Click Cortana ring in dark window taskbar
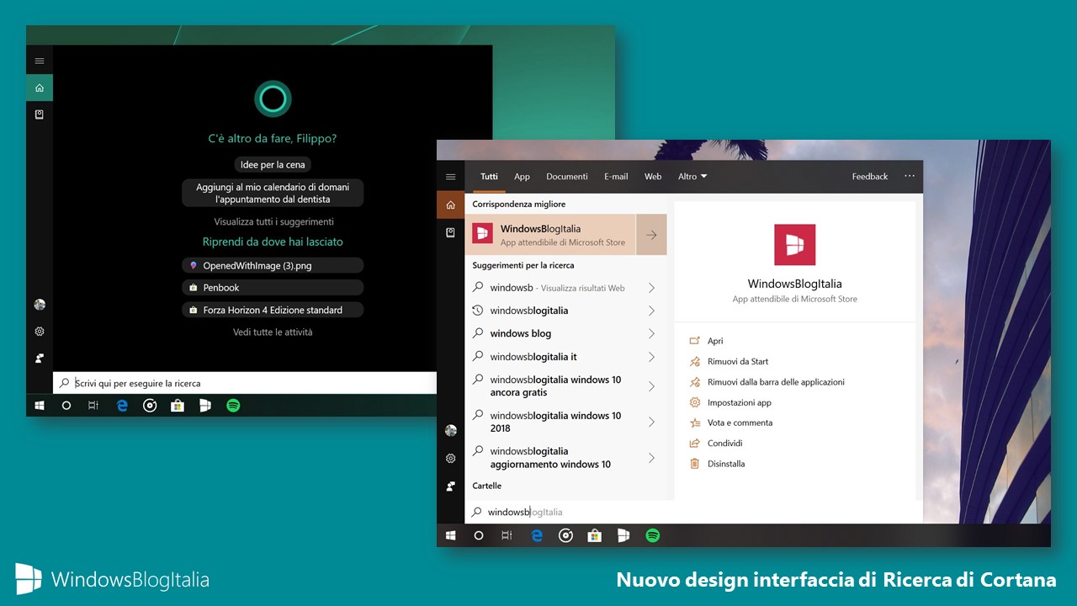1077x606 pixels. (x=66, y=406)
